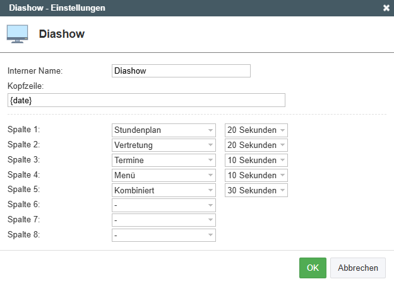This screenshot has height=284, width=394.
Task: Click the Kopfzeile {date} input field
Action: tap(146, 100)
